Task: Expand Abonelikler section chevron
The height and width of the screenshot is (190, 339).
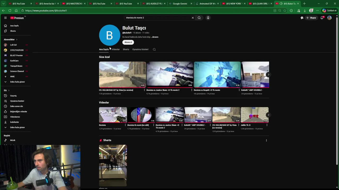Action: [x=16, y=40]
